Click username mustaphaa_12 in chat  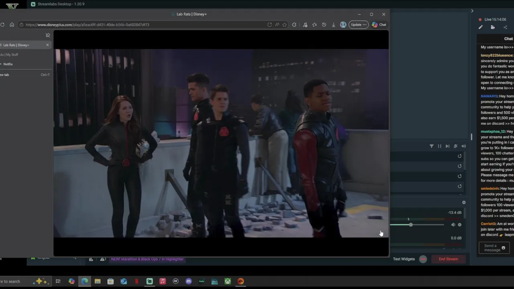click(493, 132)
